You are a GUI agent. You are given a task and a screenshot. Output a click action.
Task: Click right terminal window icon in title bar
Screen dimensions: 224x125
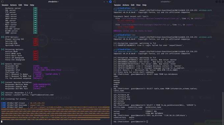click(115, 2)
